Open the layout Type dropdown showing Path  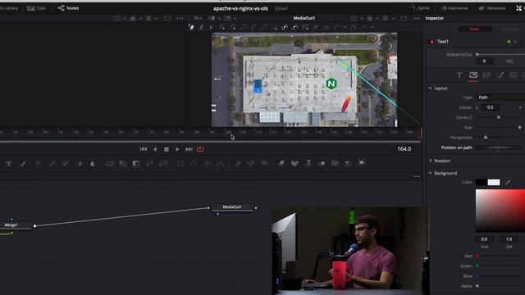tap(500, 98)
